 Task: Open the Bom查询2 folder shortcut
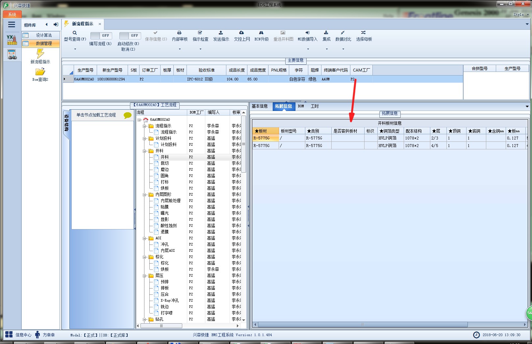(40, 72)
